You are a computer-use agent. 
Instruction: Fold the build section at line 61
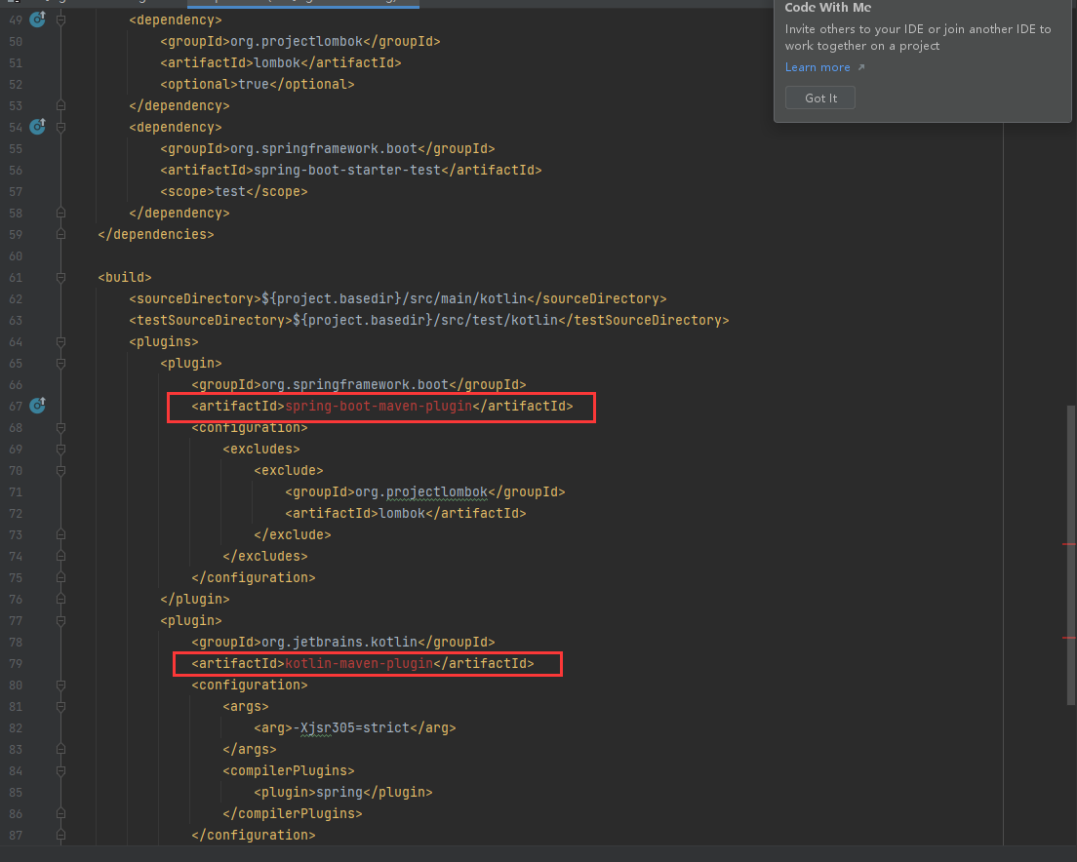click(60, 277)
